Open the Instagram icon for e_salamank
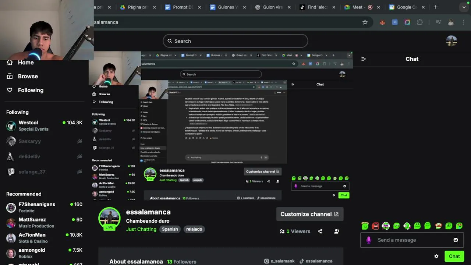This screenshot has width=471, height=265. tap(267, 261)
